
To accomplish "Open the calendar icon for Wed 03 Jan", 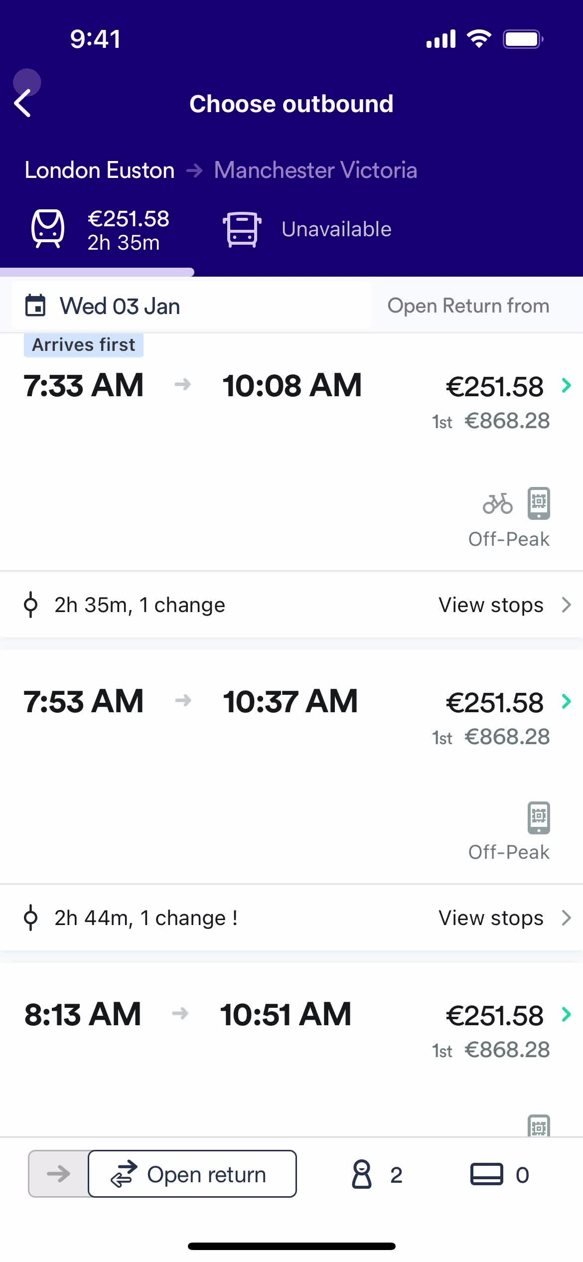I will click(35, 306).
